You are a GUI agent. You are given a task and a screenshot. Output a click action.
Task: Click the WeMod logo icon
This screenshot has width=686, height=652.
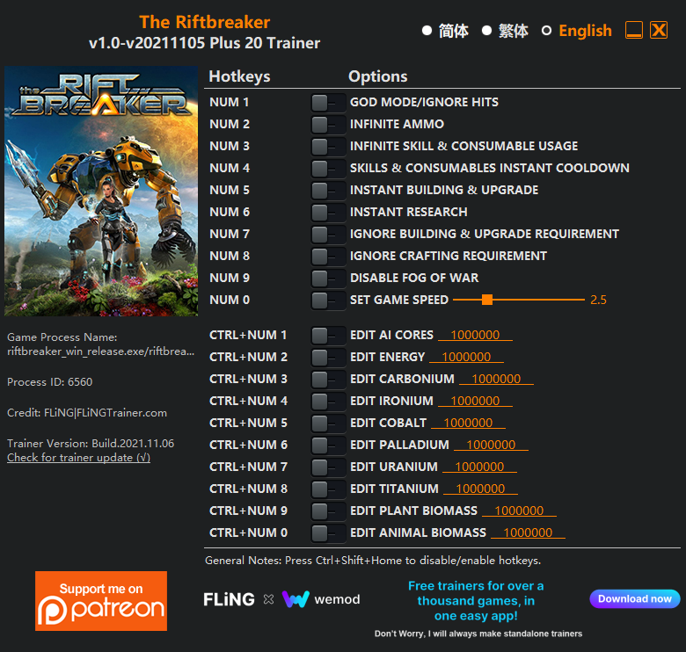click(296, 599)
